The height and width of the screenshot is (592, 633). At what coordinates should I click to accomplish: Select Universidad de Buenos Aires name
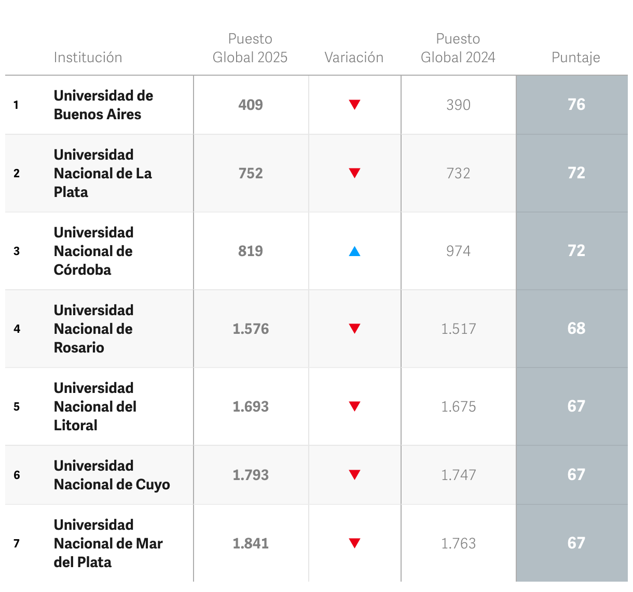tap(103, 105)
